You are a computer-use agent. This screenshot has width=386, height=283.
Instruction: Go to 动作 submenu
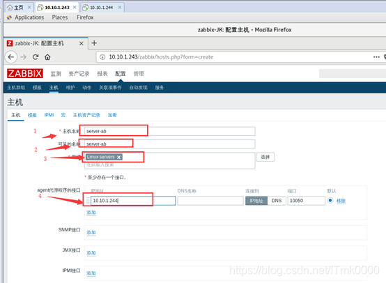(87, 88)
